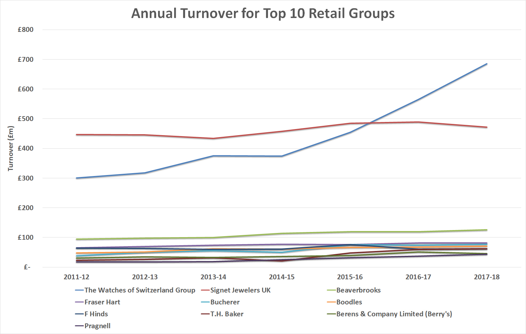Click the 2012-13 category label
526x334 pixels.
click(145, 277)
